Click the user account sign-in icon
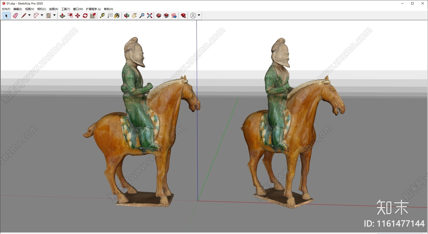This screenshot has width=428, height=234. (x=193, y=16)
